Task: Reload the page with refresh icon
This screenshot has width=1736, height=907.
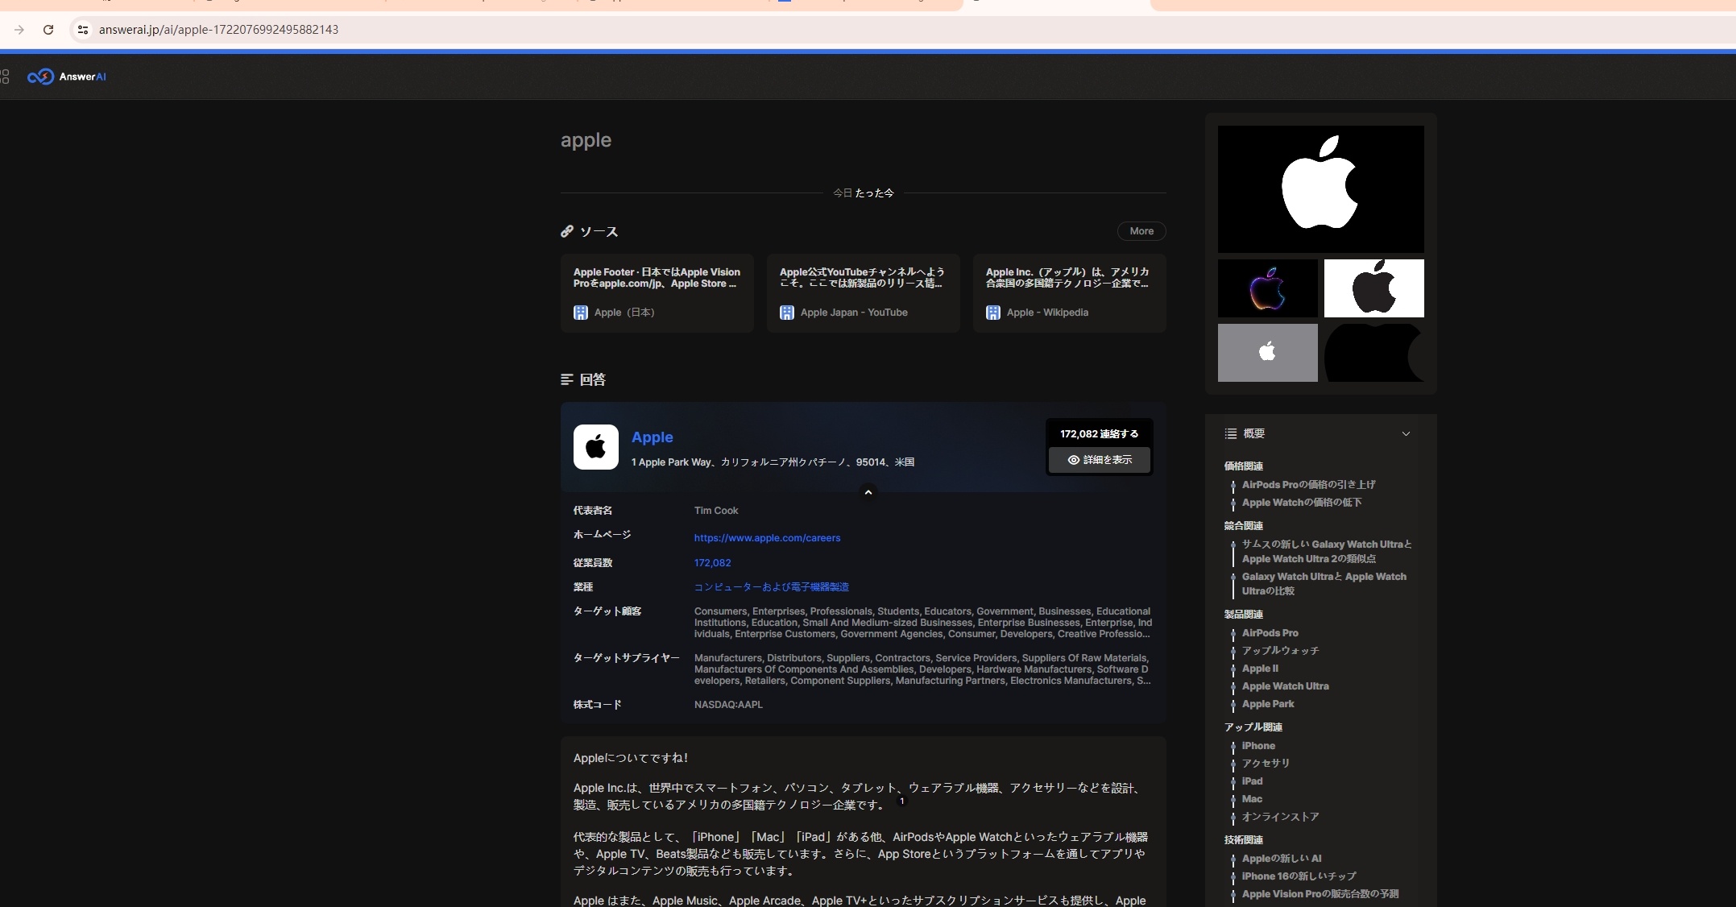Action: 48,30
